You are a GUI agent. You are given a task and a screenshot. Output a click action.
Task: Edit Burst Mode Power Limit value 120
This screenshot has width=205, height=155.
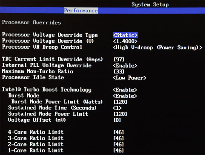tap(120, 102)
